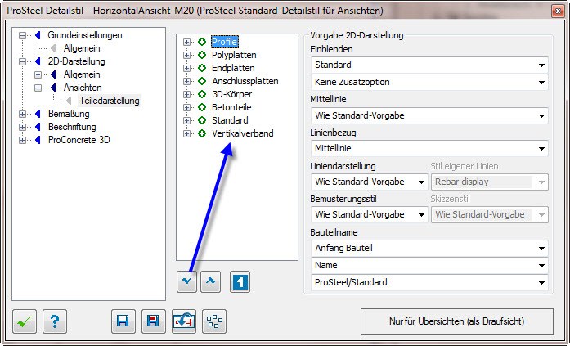This screenshot has height=346, width=570.
Task: Open the Einblenden Standard dropdown
Action: coord(429,65)
